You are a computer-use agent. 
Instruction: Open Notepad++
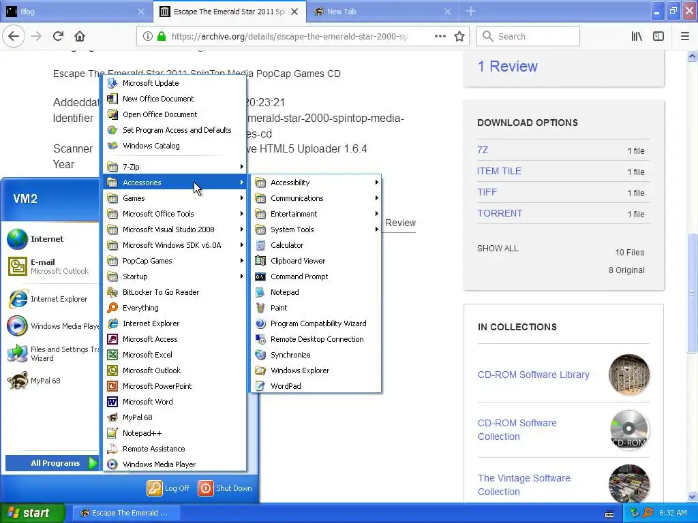[174, 433]
